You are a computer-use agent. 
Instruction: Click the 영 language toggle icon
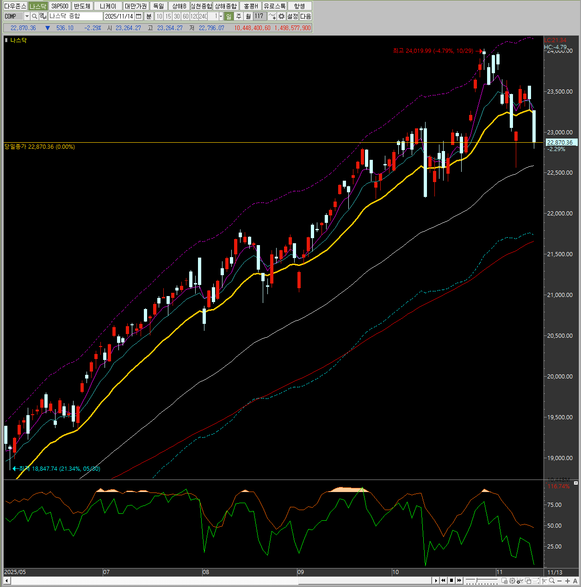click(43, 16)
